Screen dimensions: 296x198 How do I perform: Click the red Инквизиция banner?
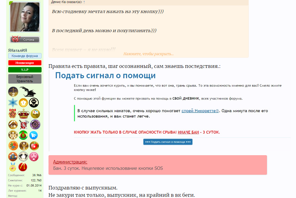click(25, 63)
